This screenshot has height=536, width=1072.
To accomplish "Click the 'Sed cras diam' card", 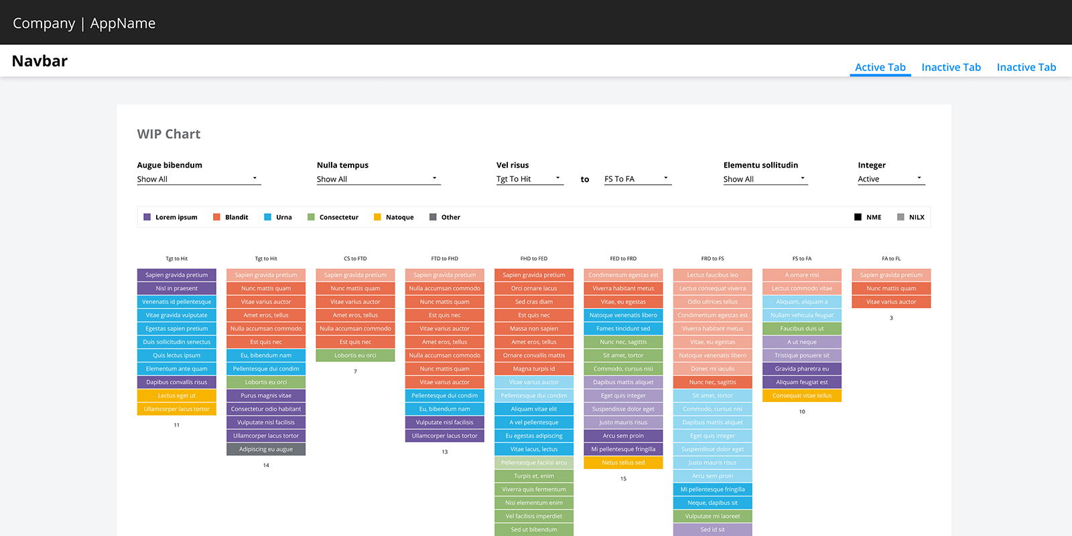I will pos(534,301).
